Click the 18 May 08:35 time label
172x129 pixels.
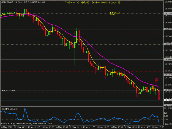[20, 127]
